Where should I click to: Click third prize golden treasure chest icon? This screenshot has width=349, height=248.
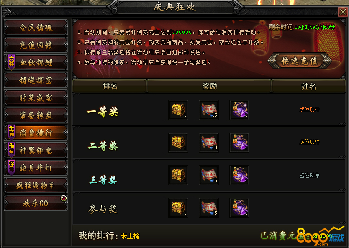click(178, 175)
